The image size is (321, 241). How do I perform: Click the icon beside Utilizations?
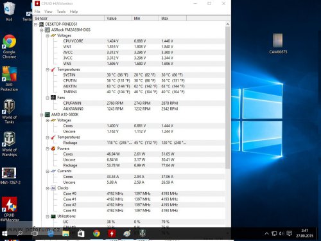point(53,217)
